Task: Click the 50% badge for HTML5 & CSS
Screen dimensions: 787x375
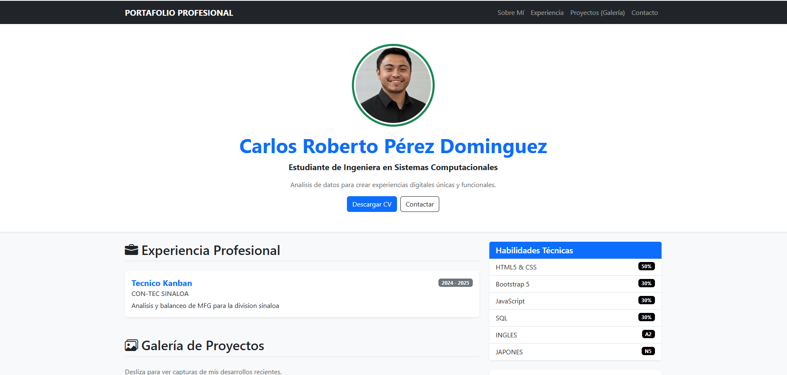Action: (x=647, y=266)
